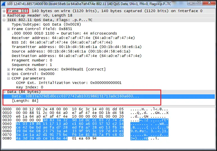
Task: Select the Transmitter address row
Action: pyautogui.click(x=108, y=47)
